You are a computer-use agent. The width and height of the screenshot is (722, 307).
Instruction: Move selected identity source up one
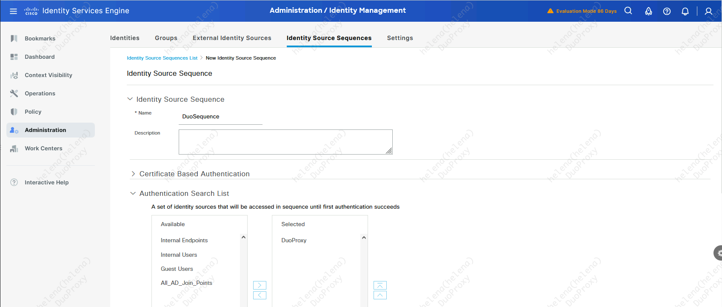[380, 295]
